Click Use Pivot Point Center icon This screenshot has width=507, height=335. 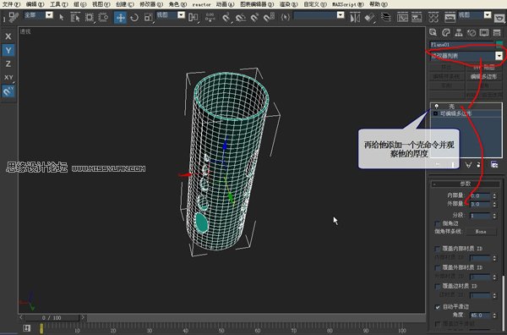click(x=193, y=17)
